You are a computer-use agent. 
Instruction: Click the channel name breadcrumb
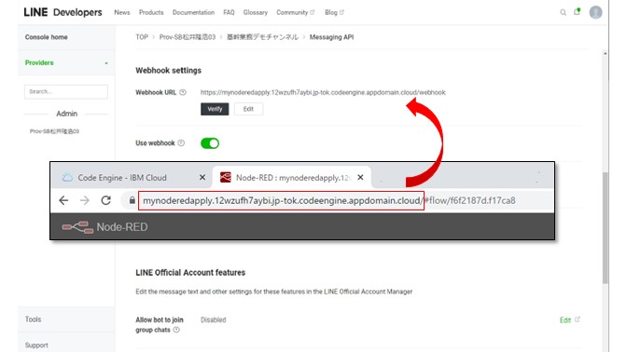point(262,37)
